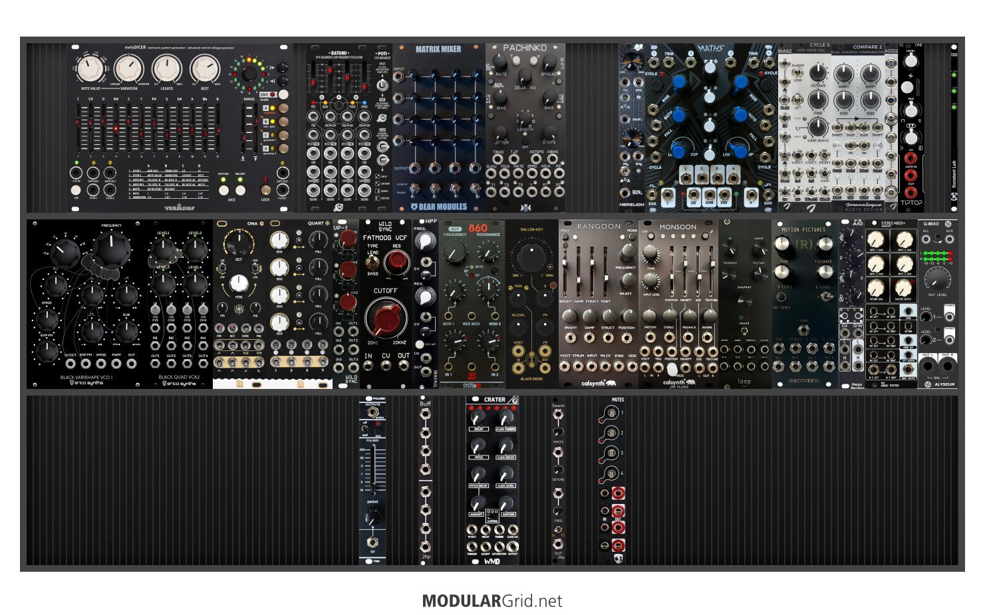Screen dimensions: 985x615
Task: Click the Erica Synths logo under Black Varishape VCO
Action: pos(86,384)
